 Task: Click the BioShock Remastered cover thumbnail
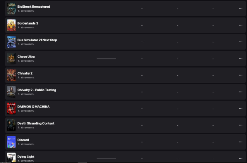[11, 9]
